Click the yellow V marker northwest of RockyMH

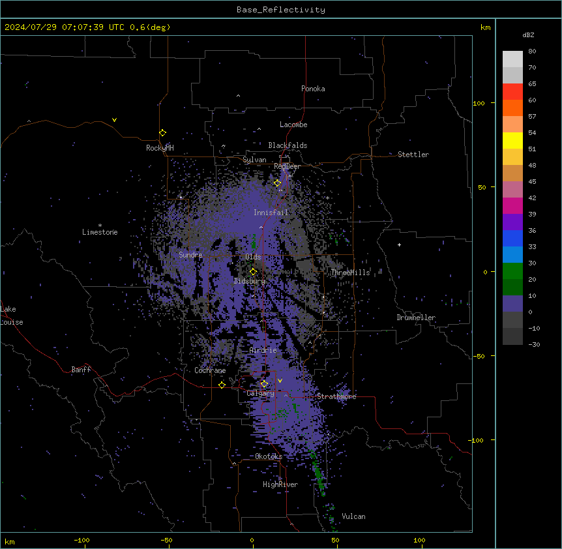[114, 120]
